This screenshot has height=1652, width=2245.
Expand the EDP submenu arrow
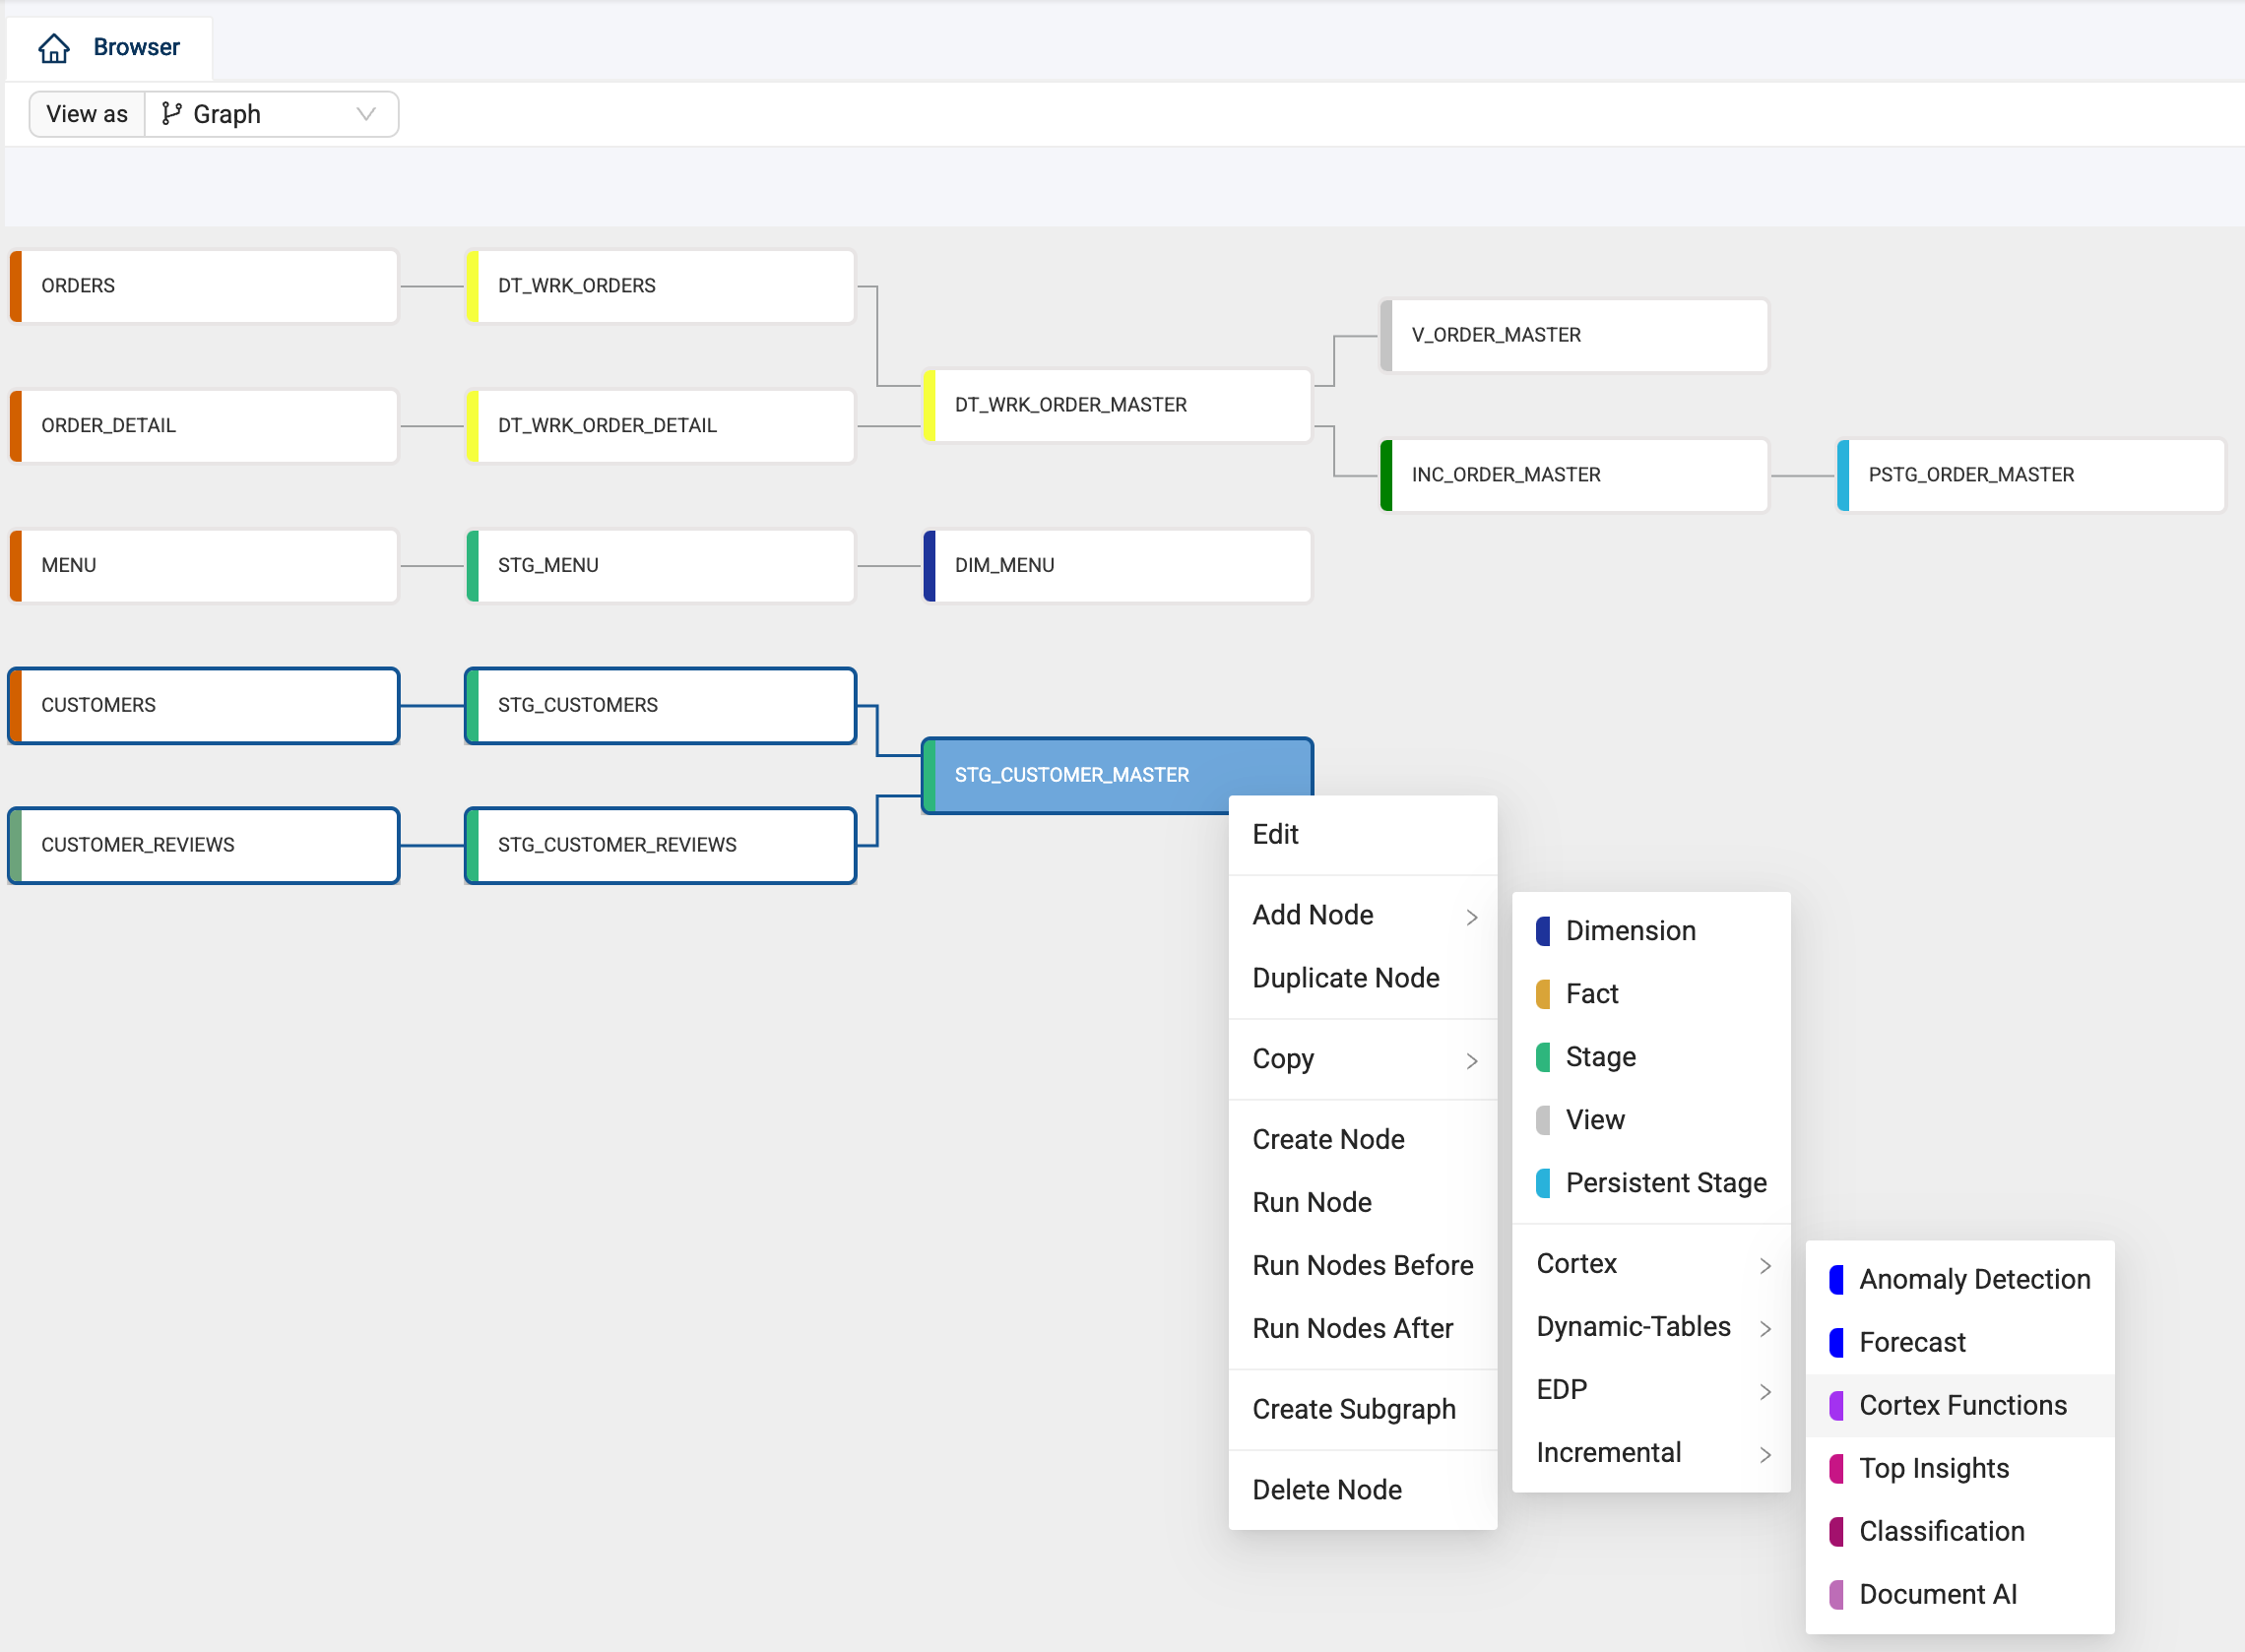point(1765,1391)
